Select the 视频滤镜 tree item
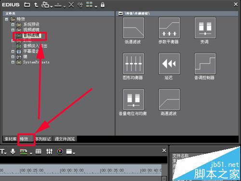241x181 pixels. pyautogui.click(x=31, y=30)
